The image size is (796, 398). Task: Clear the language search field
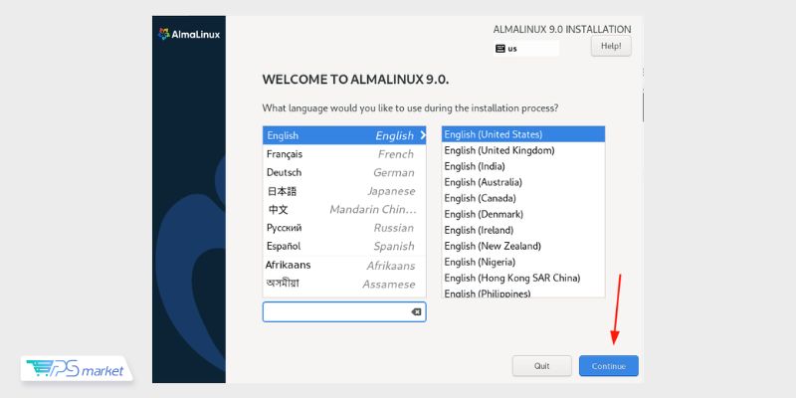coord(416,311)
